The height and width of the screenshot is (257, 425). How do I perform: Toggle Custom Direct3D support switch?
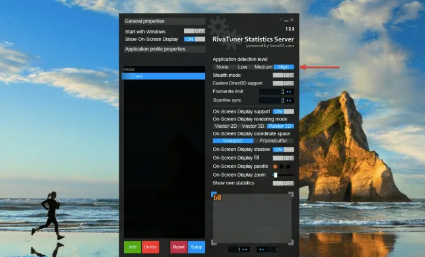click(283, 83)
